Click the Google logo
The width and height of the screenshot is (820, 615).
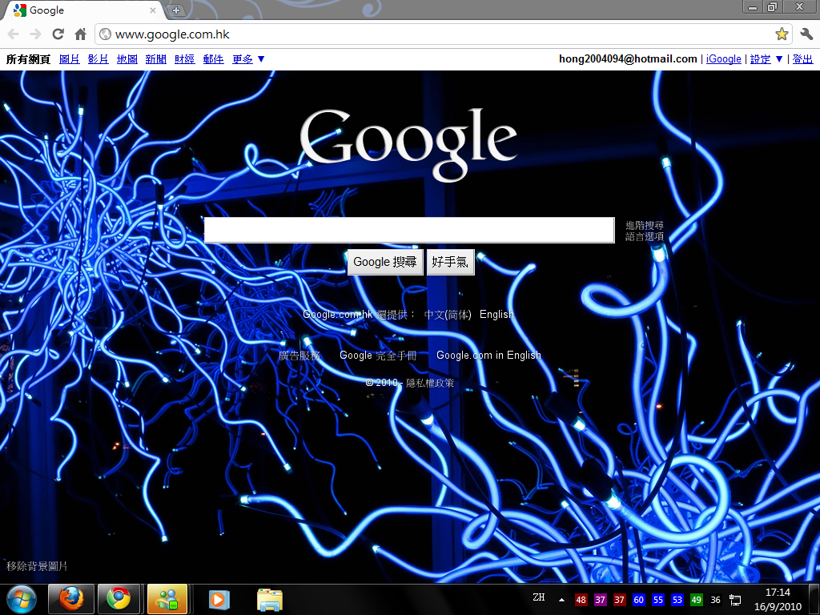pyautogui.click(x=408, y=145)
